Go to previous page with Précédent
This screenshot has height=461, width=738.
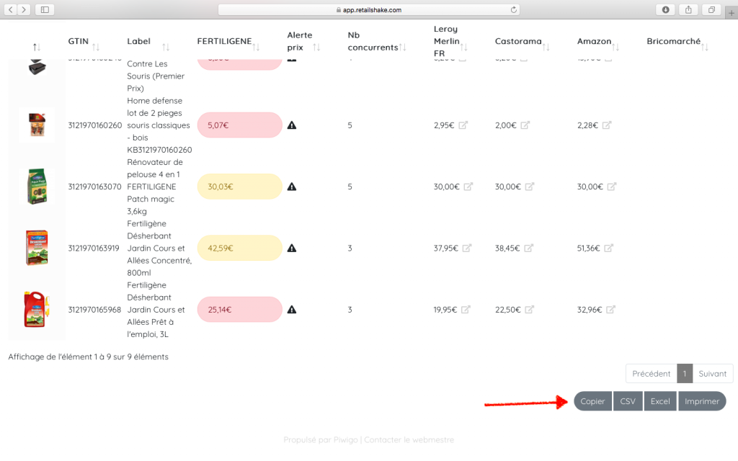[652, 374]
